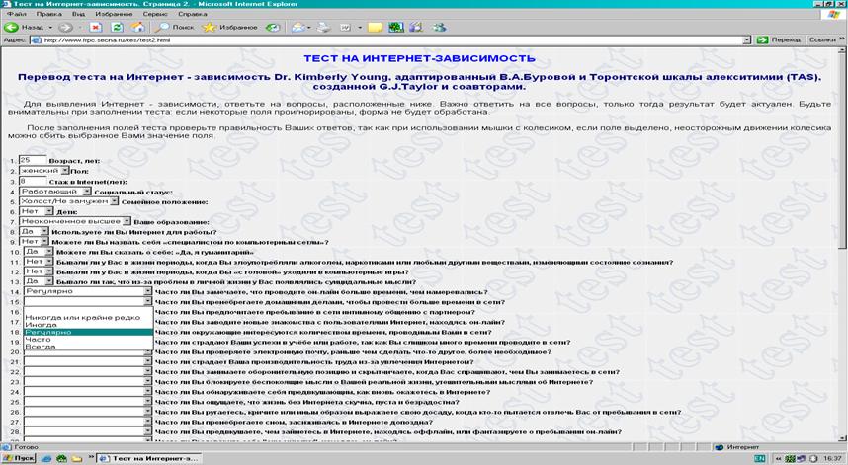This screenshot has width=848, height=465.
Task: Choose 'Часто' in the open list
Action: coord(88,340)
